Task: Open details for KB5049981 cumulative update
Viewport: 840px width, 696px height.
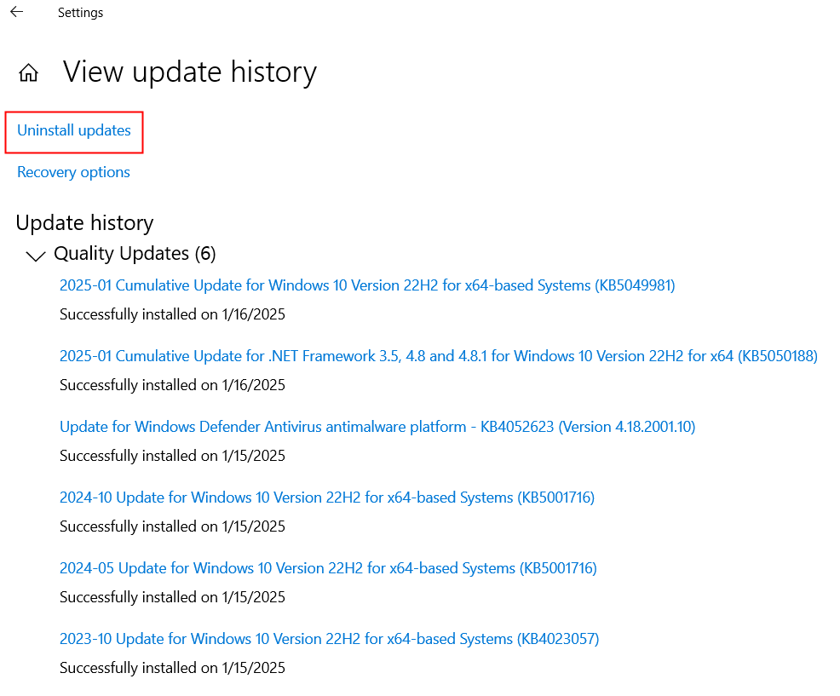Action: [366, 285]
